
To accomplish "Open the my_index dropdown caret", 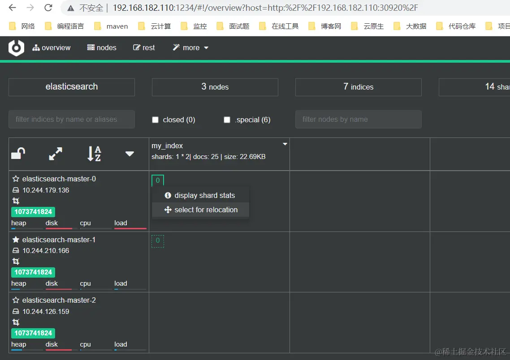I will [x=285, y=144].
